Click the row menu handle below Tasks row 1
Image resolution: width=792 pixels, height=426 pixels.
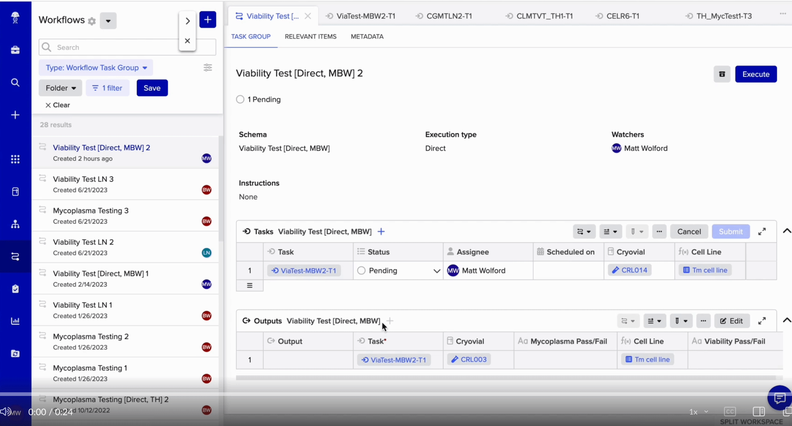click(x=250, y=286)
